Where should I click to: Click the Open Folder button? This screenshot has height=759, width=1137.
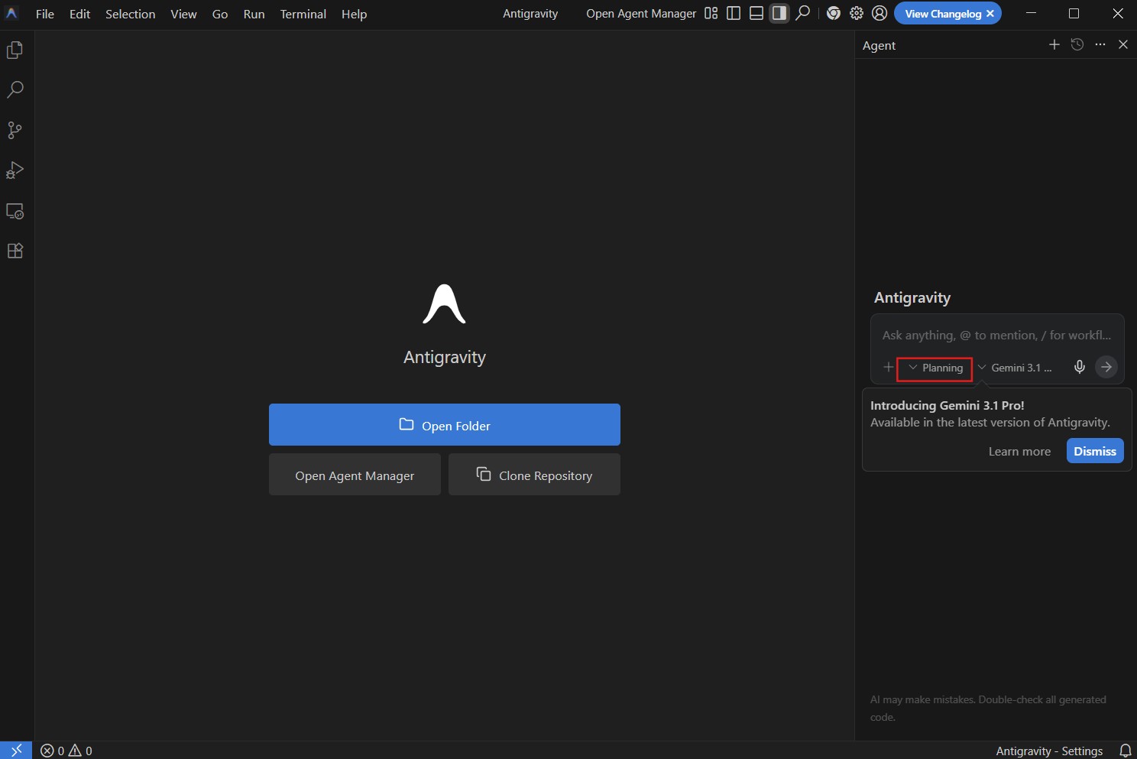click(x=445, y=425)
